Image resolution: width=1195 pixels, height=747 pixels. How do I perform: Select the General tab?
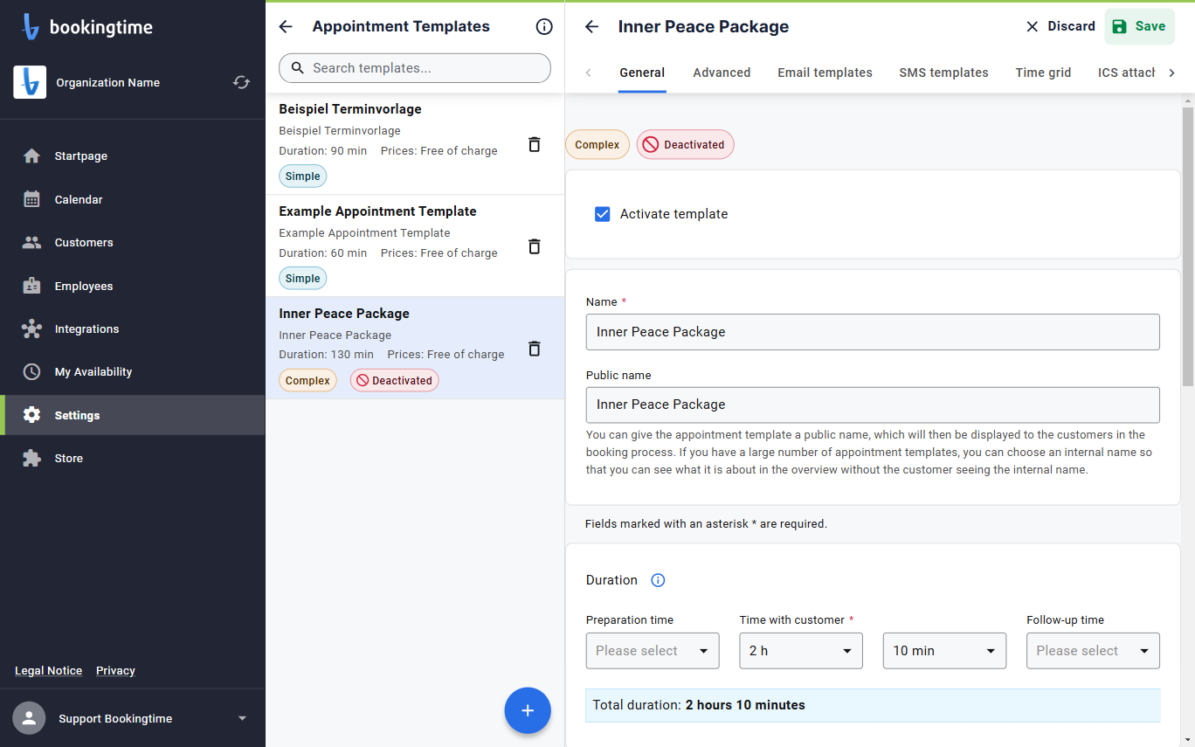point(642,73)
